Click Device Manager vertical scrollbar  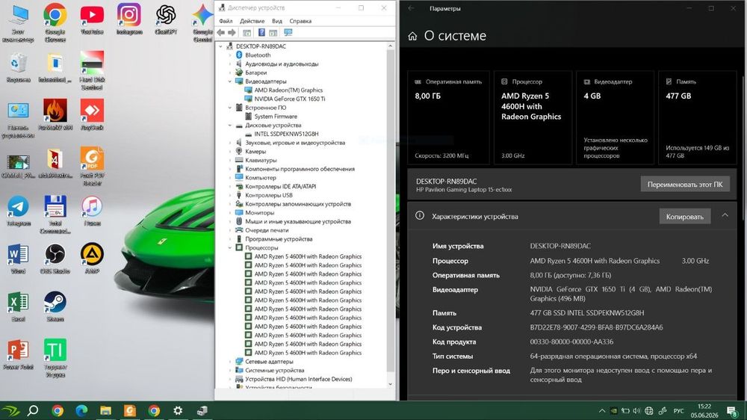[390, 210]
